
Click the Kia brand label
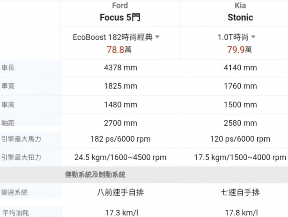pos(240,6)
